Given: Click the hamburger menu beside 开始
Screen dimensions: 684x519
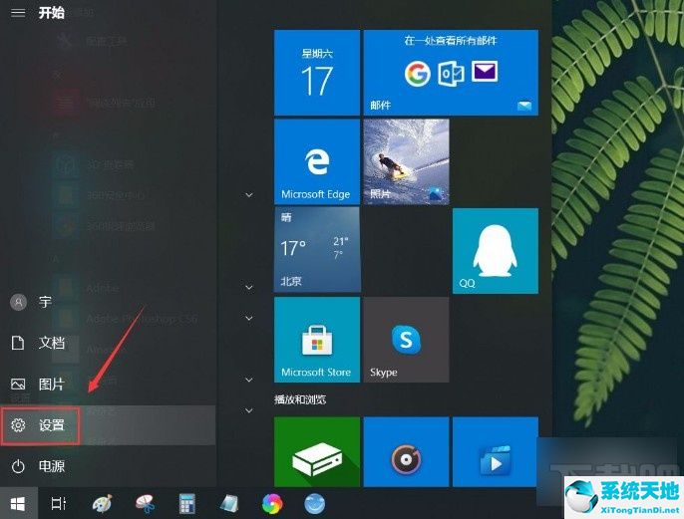Looking at the screenshot, I should tap(18, 13).
